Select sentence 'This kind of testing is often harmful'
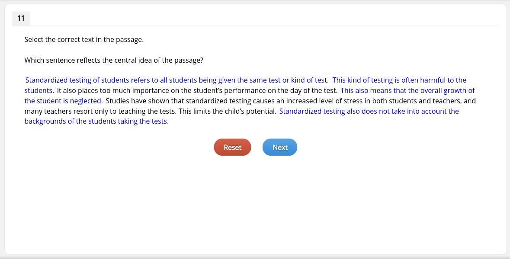 [399, 80]
